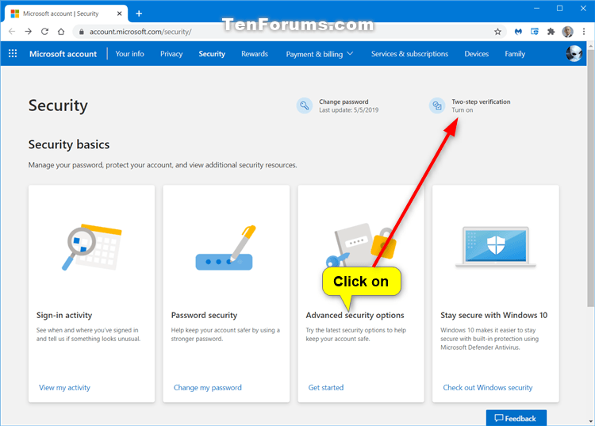
Task: Click the browser back arrow
Action: point(12,32)
